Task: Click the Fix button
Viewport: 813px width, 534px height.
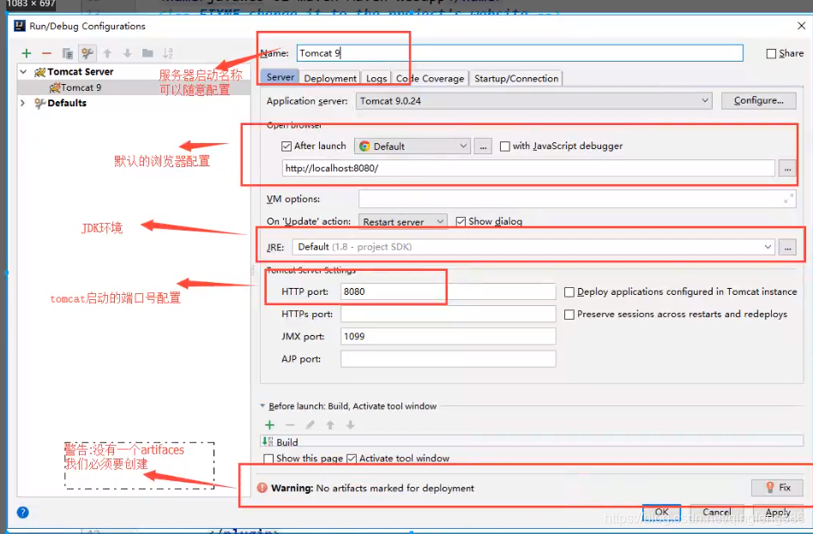Action: click(x=777, y=488)
